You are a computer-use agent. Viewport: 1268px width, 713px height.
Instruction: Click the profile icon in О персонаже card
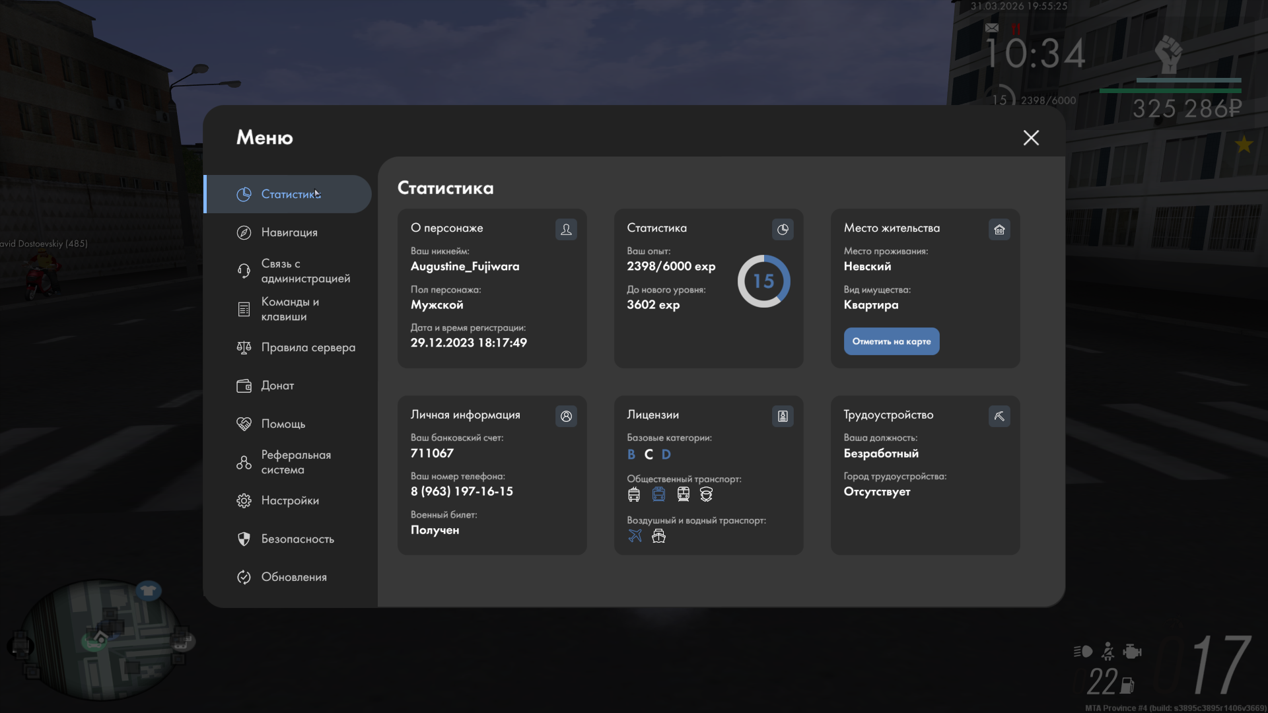[566, 229]
